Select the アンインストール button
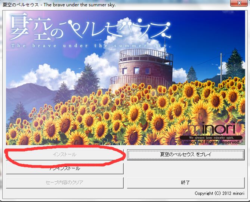250x202 pixels. [65, 168]
